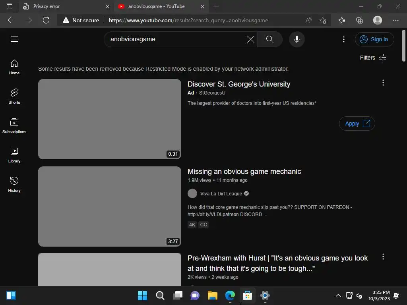Click the 0:31 ad video thumbnail
This screenshot has height=305, width=407.
tap(110, 119)
